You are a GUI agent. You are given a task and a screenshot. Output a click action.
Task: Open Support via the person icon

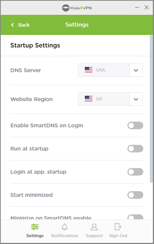click(94, 227)
